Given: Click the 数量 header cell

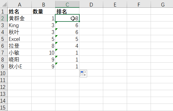Looking at the screenshot, I should (x=43, y=11).
